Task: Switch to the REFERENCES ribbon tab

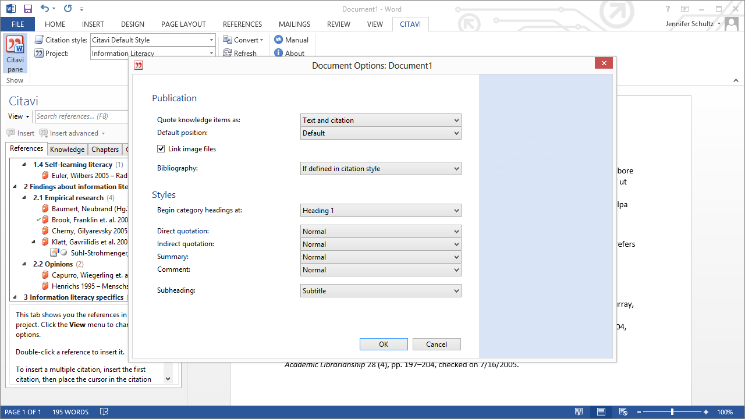Action: pos(242,24)
